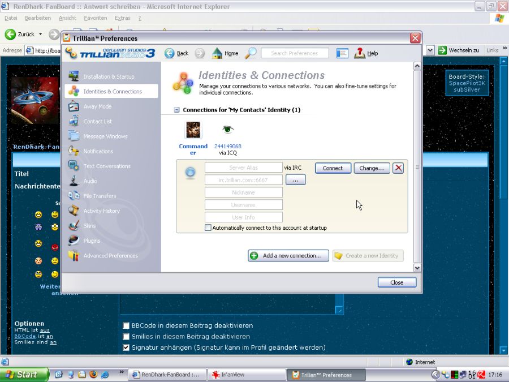Click the IRC connection globe icon
The width and height of the screenshot is (509, 382).
190,172
